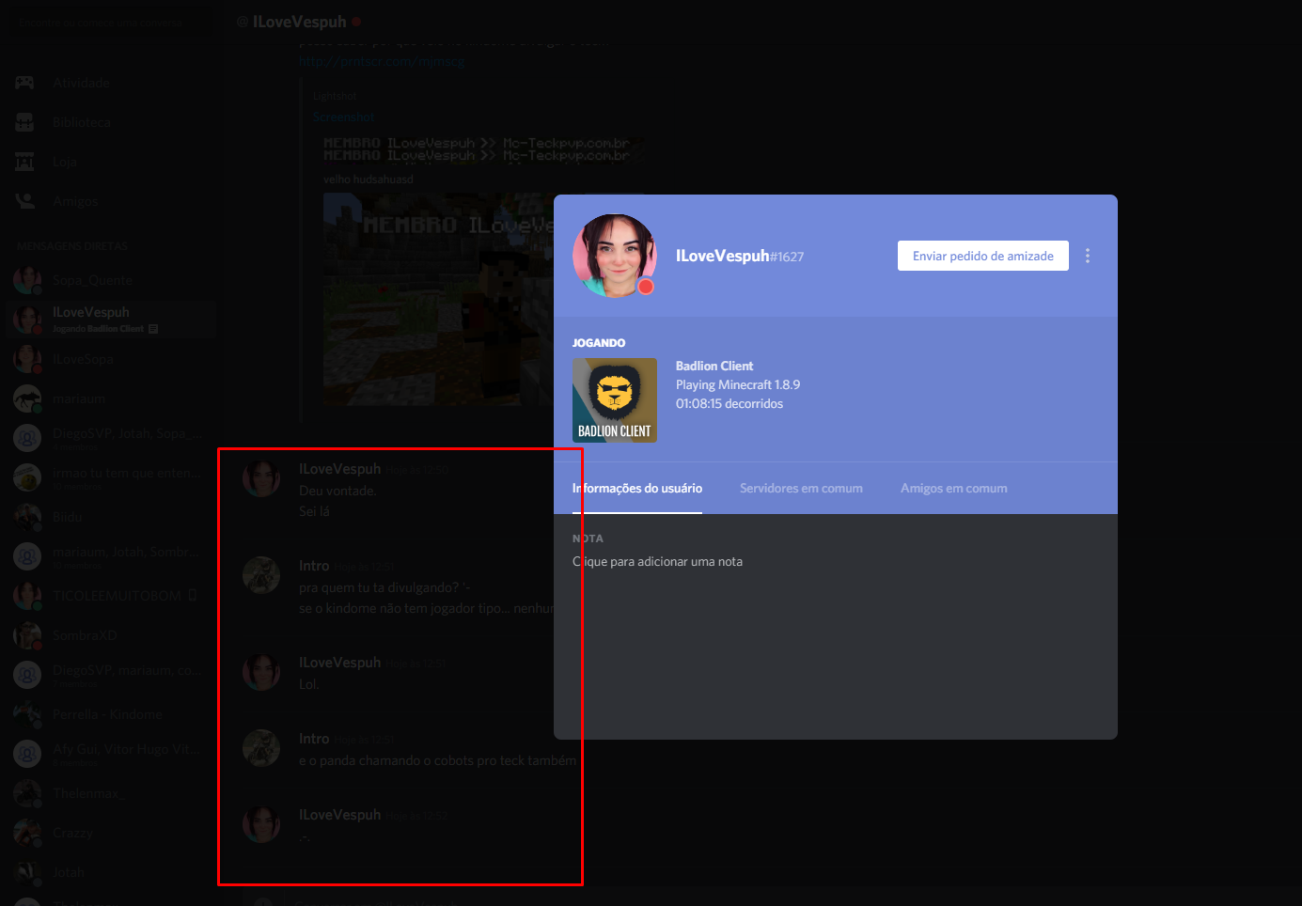Click the Biidu avatar icon
This screenshot has height=906, width=1302.
(27, 517)
